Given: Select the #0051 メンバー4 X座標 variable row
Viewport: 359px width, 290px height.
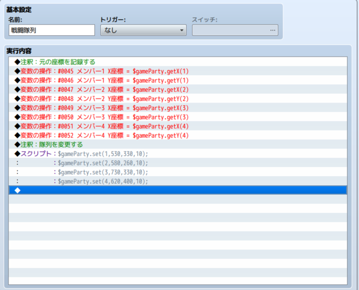Looking at the screenshot, I should 178,126.
